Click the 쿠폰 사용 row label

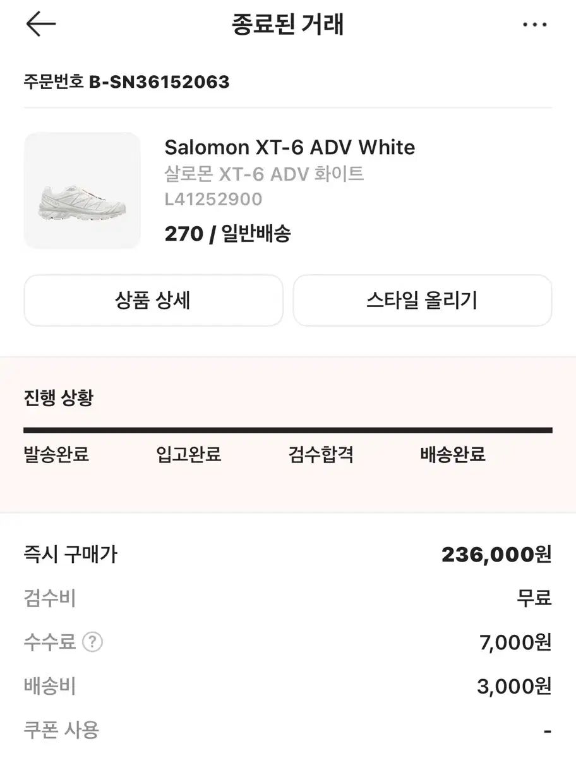pyautogui.click(x=61, y=730)
